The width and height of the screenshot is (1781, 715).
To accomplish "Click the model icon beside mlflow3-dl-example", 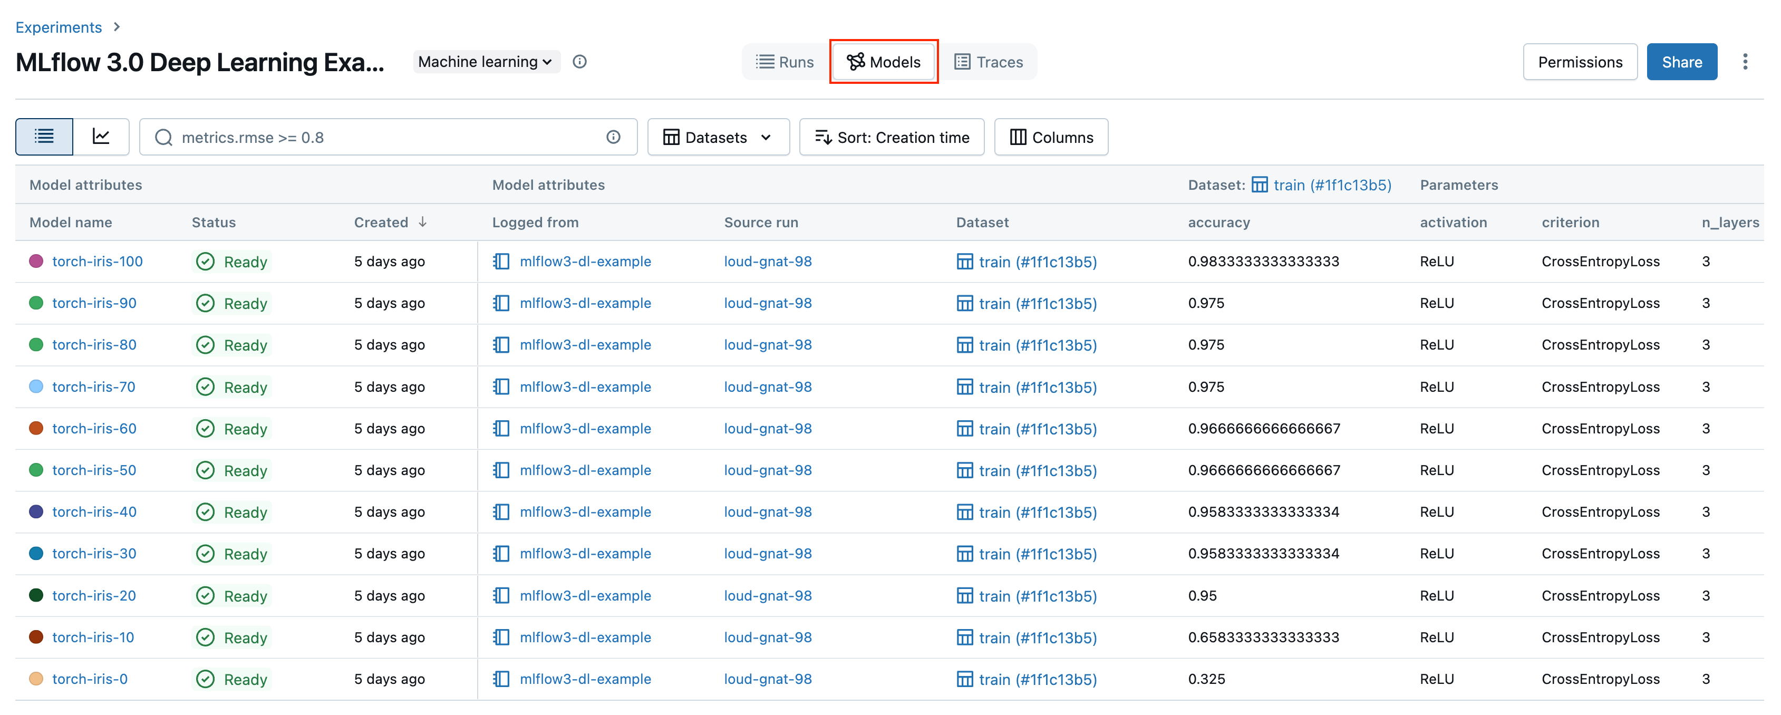I will coord(500,262).
